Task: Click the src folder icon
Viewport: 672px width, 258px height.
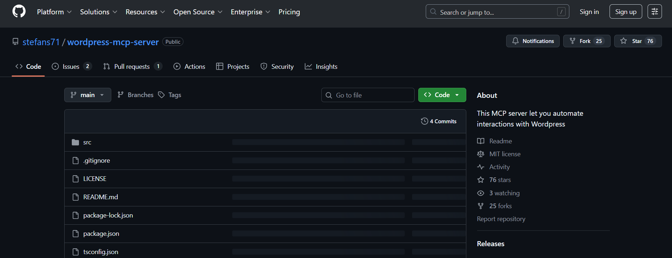Action: [x=75, y=142]
